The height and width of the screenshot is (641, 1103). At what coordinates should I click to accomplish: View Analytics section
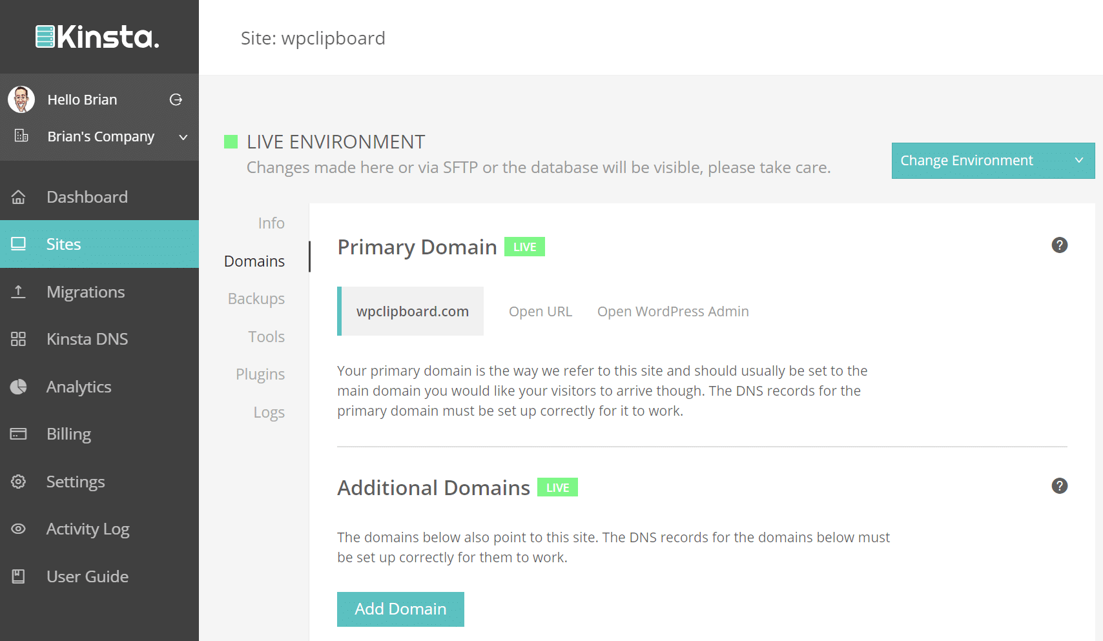coord(99,387)
